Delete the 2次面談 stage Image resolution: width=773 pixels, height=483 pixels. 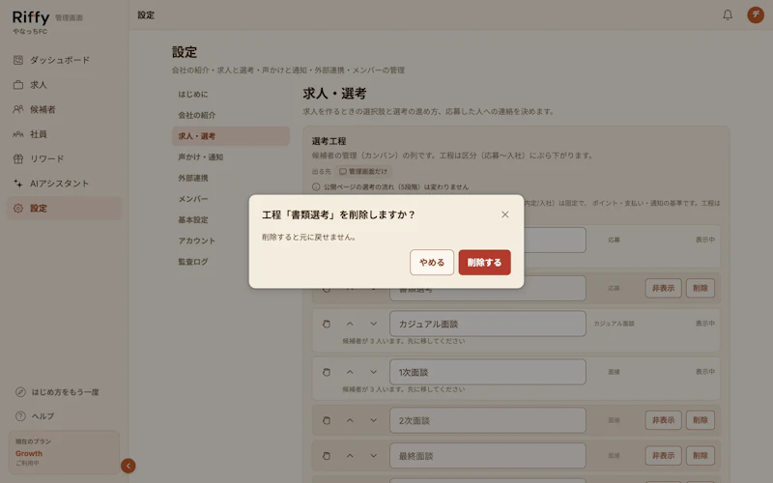tap(700, 420)
